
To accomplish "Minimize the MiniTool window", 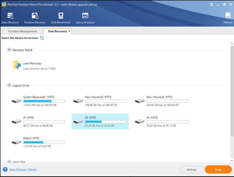I will [x=218, y=4].
